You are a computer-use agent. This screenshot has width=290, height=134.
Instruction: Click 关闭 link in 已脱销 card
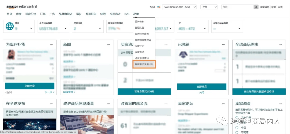coord(202,92)
